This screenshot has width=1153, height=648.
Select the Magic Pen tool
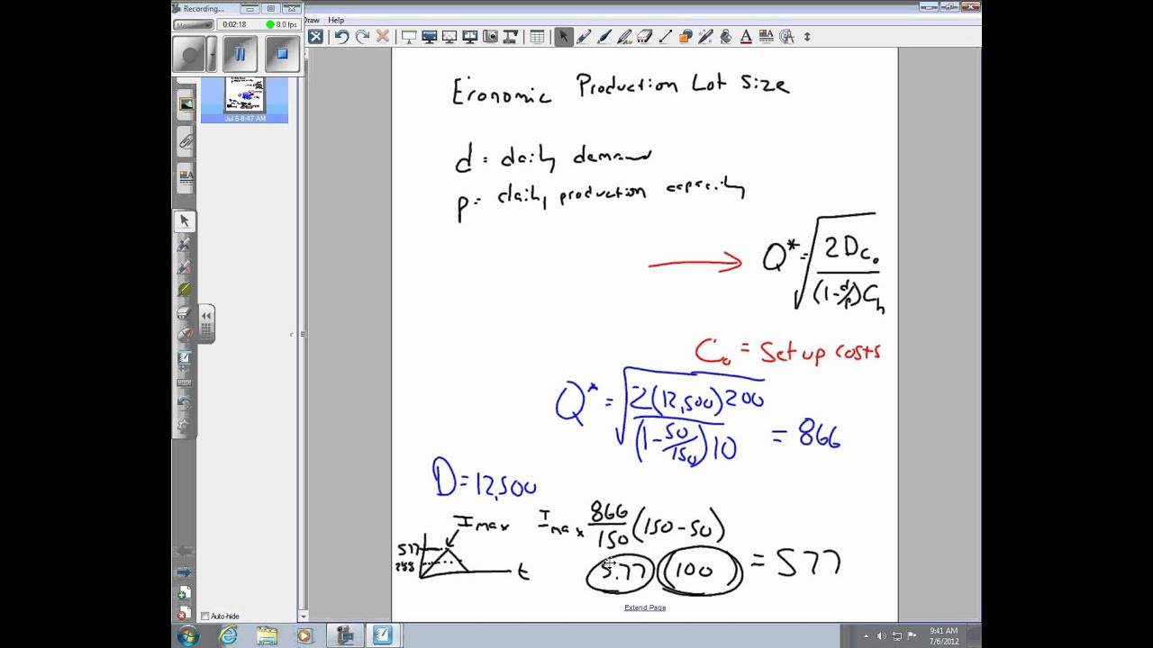click(x=705, y=37)
